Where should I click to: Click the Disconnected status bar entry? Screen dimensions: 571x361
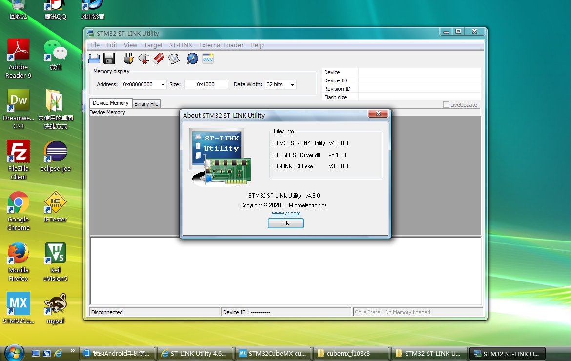(155, 312)
